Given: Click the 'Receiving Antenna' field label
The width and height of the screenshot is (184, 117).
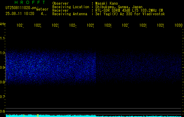Looking at the screenshot, I should pyautogui.click(x=70, y=14).
